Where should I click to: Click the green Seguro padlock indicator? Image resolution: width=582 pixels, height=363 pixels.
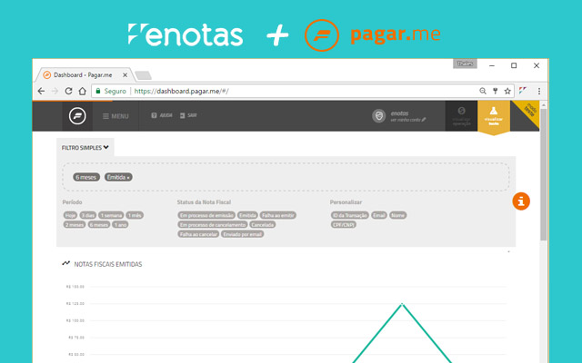tap(111, 91)
